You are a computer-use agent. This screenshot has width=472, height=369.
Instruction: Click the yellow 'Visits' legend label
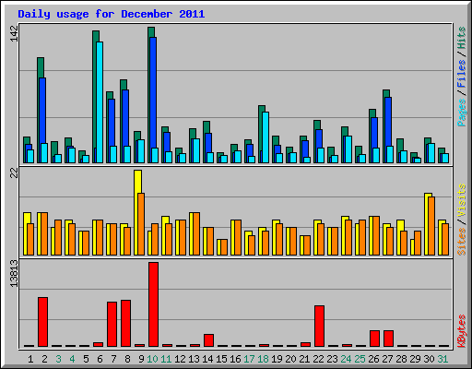pos(462,201)
